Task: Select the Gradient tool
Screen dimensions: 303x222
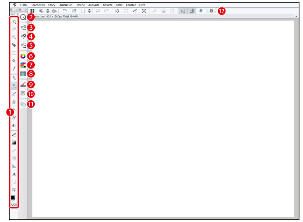Action: click(x=14, y=143)
